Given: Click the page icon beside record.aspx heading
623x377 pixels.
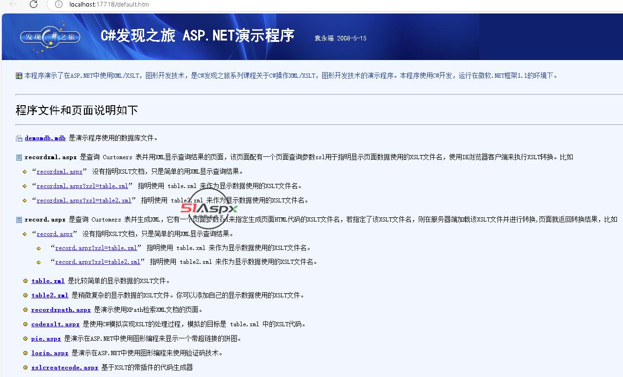Looking at the screenshot, I should tap(19, 220).
